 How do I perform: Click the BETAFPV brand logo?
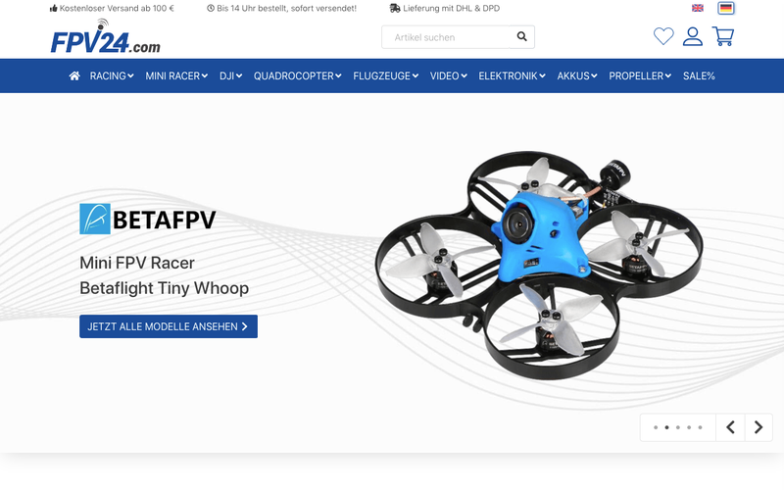click(148, 219)
